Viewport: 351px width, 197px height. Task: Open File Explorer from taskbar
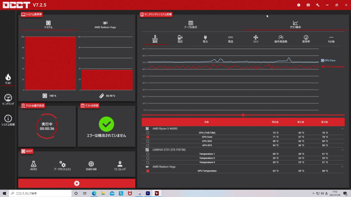coord(103,193)
